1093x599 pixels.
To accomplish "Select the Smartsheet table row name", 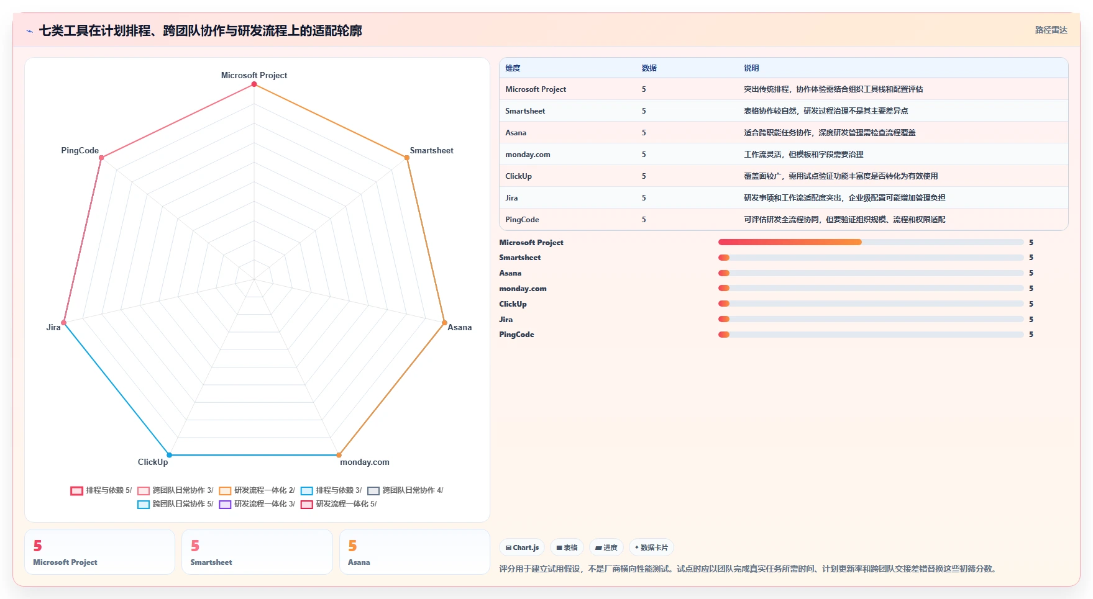I will point(525,111).
